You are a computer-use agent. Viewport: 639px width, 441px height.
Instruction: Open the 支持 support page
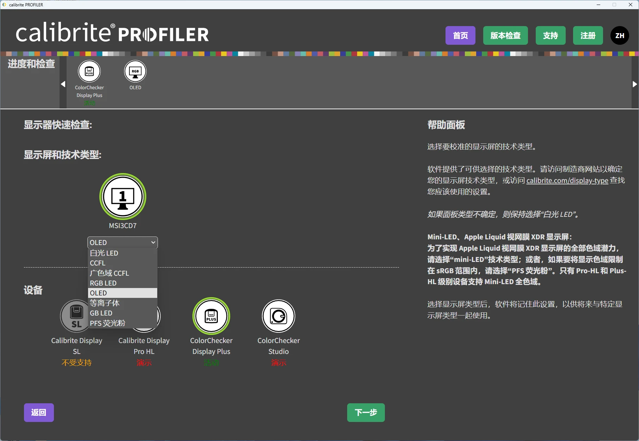(551, 36)
